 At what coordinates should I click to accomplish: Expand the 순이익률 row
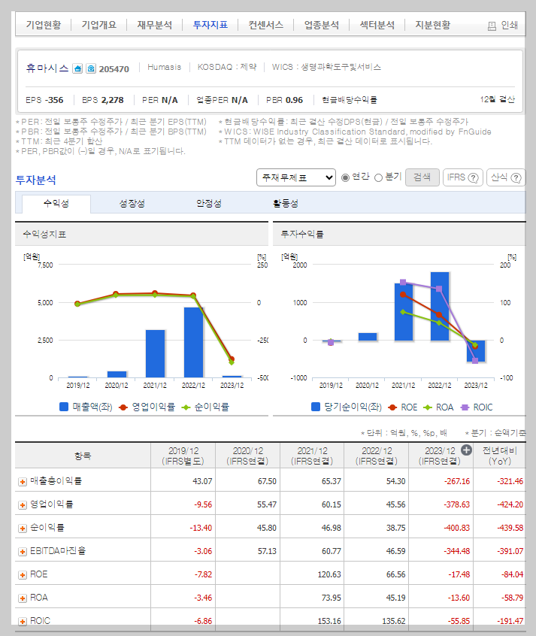tap(23, 528)
